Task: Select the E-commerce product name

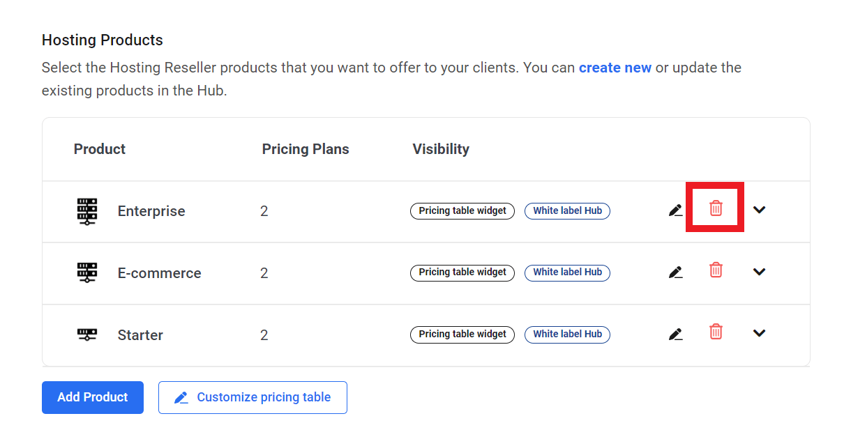Action: [159, 273]
